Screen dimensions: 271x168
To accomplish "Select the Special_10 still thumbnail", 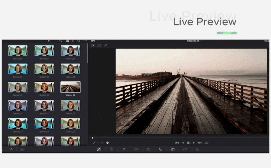I will click(18, 106).
